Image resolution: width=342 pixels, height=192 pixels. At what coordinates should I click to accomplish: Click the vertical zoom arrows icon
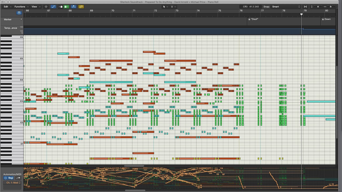click(312, 7)
